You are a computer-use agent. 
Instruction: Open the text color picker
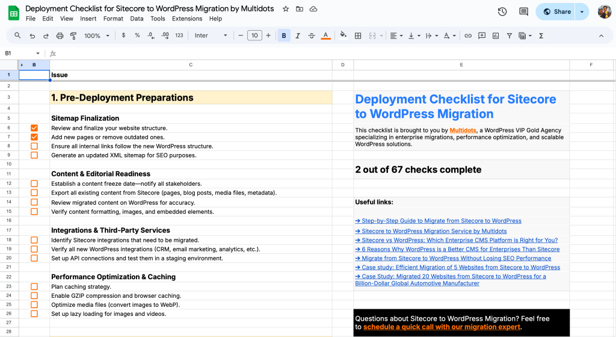point(325,36)
